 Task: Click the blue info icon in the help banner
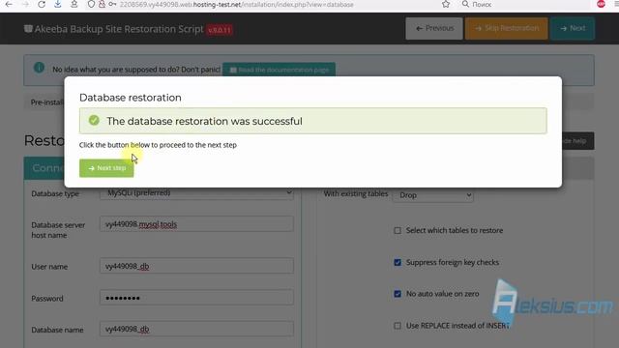[x=39, y=68]
